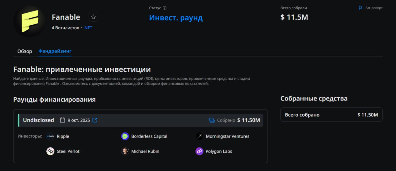Open the external link icon beside date
The image size is (396, 171).
[x=95, y=120]
